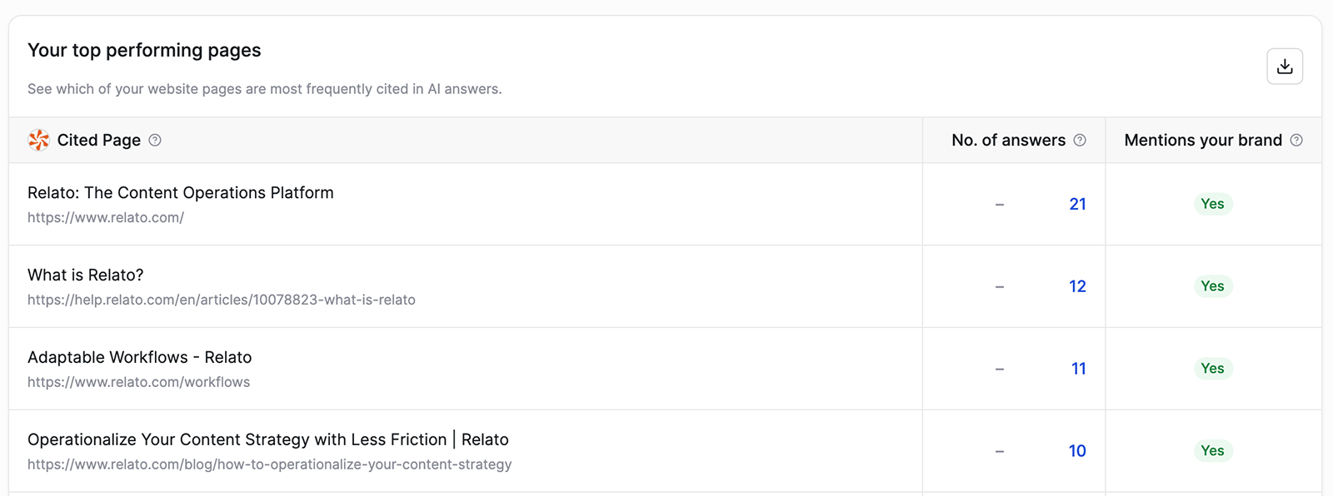Click the blue 12 answers count
The width and height of the screenshot is (1333, 496).
click(x=1078, y=285)
